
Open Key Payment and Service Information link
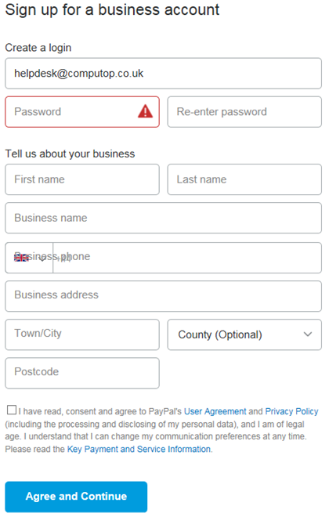139,449
